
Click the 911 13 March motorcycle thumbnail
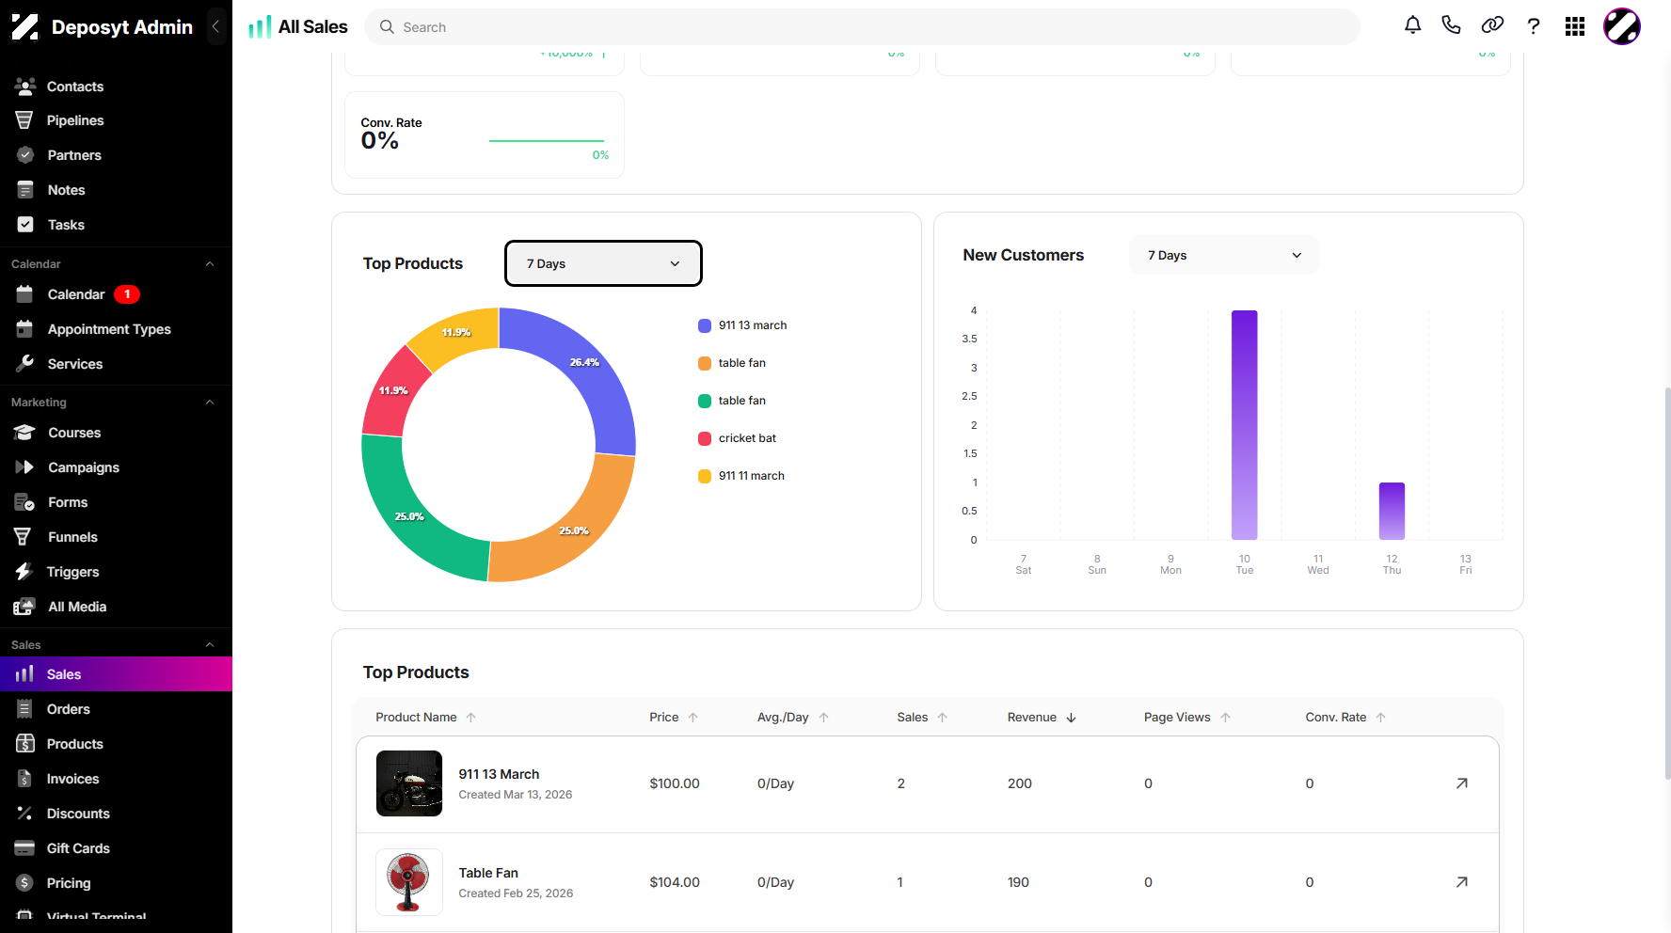coord(409,783)
